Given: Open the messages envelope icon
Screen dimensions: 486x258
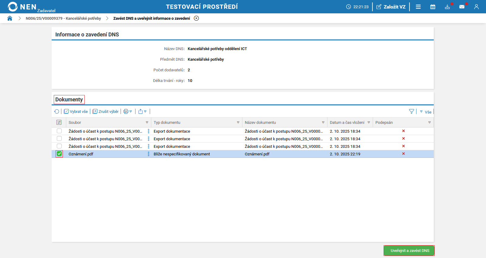Looking at the screenshot, I should click(462, 7).
